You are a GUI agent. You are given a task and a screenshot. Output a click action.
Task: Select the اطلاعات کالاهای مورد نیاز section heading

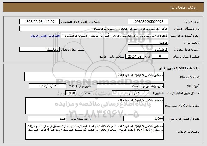click(x=179, y=68)
